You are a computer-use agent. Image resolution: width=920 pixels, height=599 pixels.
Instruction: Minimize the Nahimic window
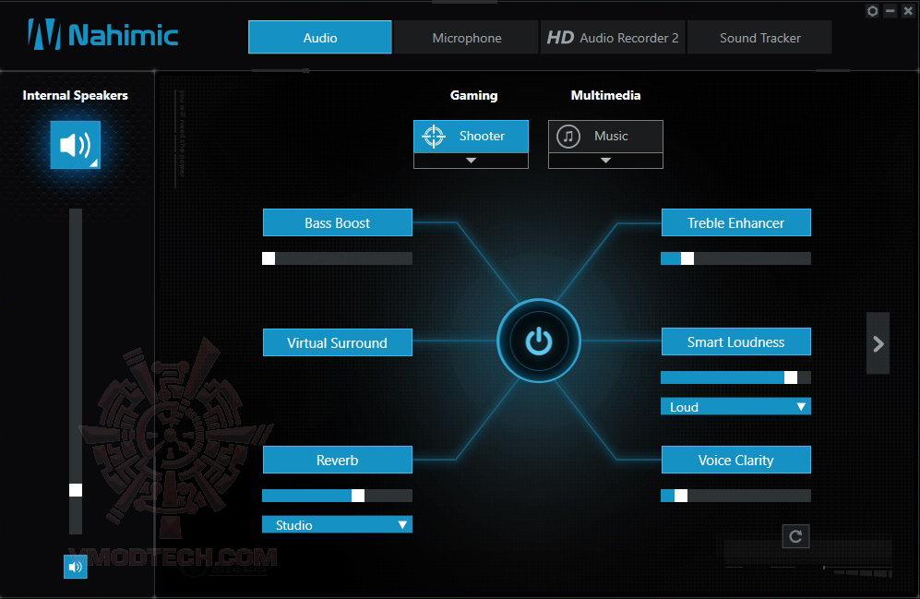(890, 11)
